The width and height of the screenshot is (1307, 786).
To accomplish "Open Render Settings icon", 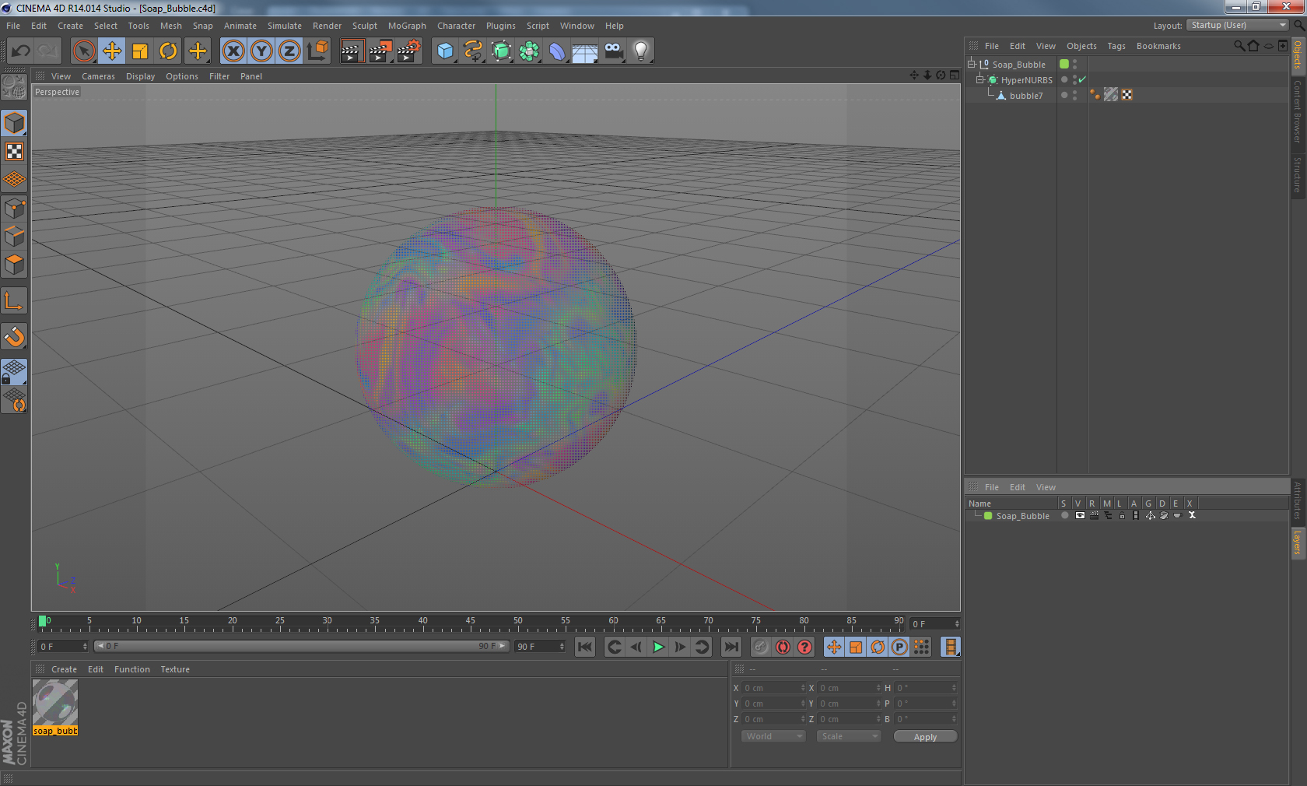I will click(409, 51).
